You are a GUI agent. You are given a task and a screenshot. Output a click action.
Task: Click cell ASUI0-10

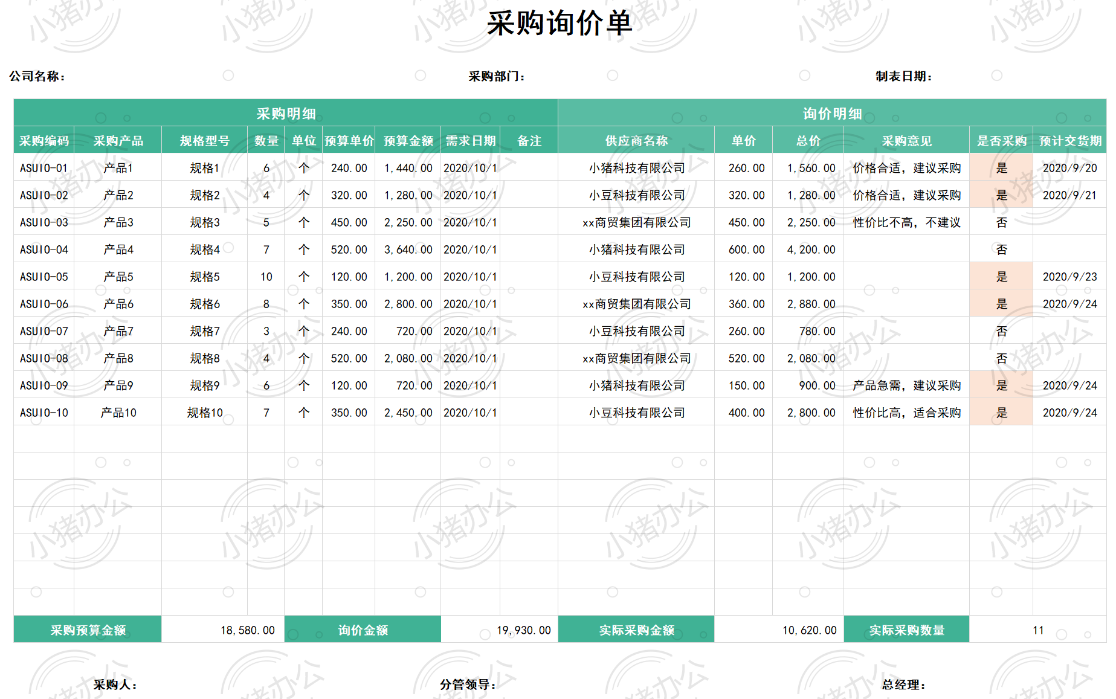(x=44, y=413)
